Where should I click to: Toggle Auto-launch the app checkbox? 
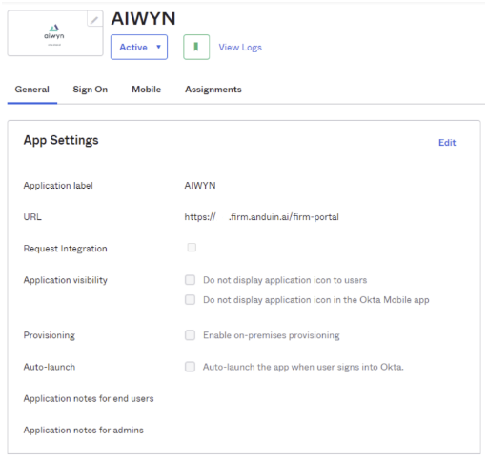[190, 367]
